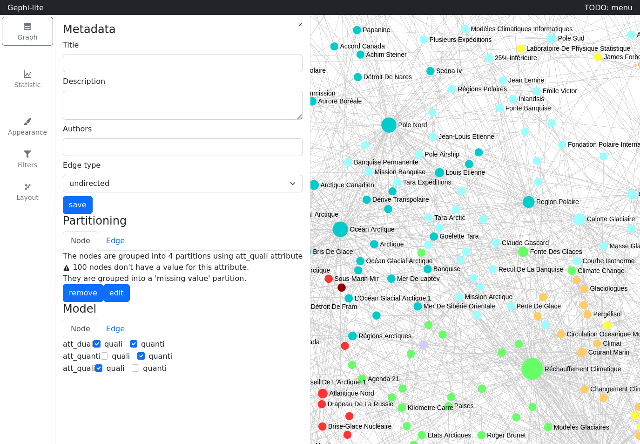Viewport: 640px width, 444px height.
Task: Click the Courant Marin node
Action: coord(582,352)
